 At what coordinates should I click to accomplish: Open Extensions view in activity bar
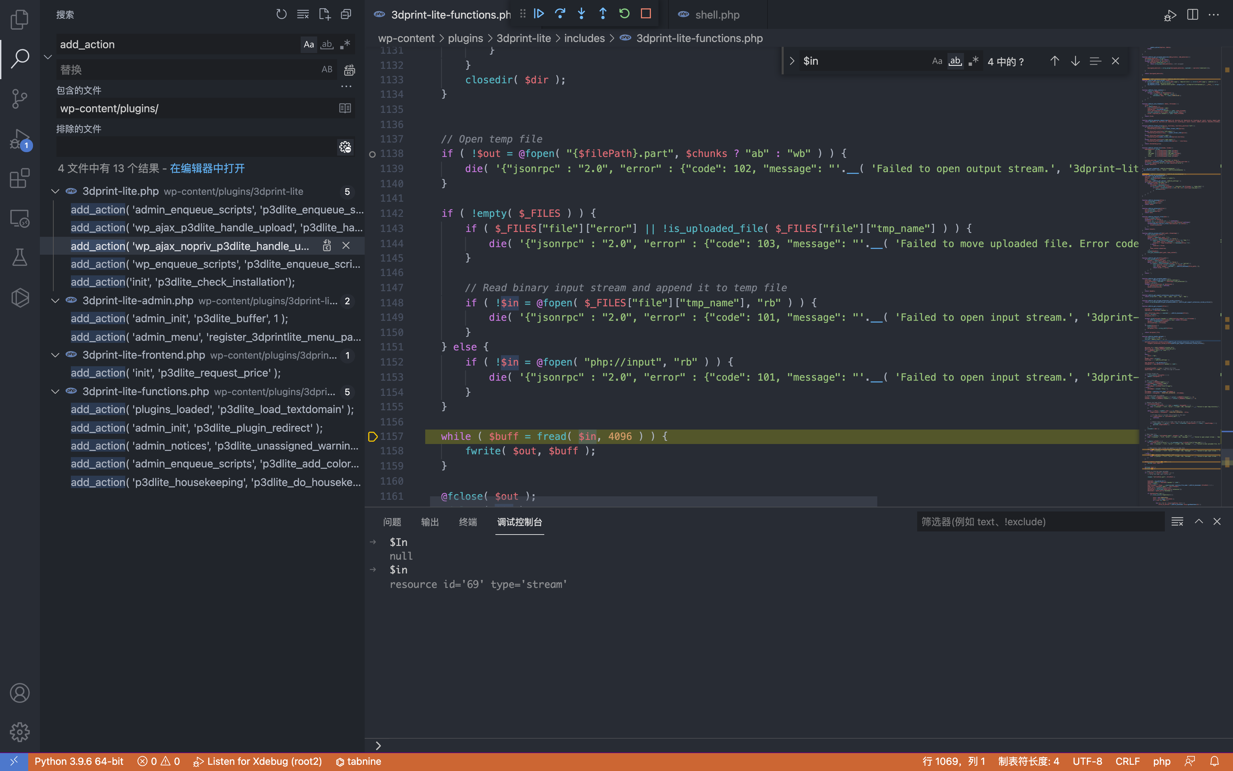(19, 179)
